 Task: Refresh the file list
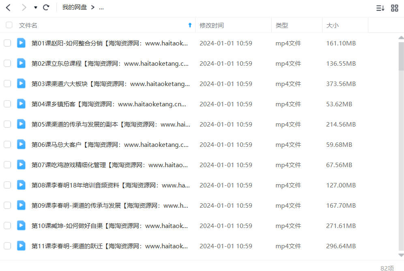[46, 7]
